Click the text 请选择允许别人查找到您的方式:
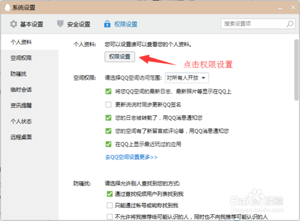The image size is (300, 221). pos(142,183)
